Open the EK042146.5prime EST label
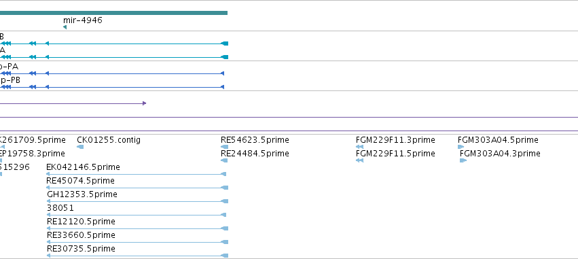This screenshot has height=259, width=578. tap(84, 167)
